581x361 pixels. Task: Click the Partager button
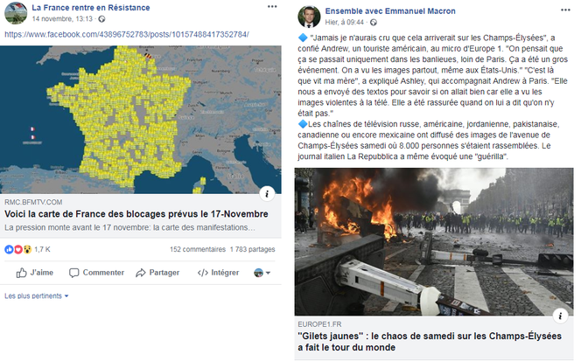[157, 273]
